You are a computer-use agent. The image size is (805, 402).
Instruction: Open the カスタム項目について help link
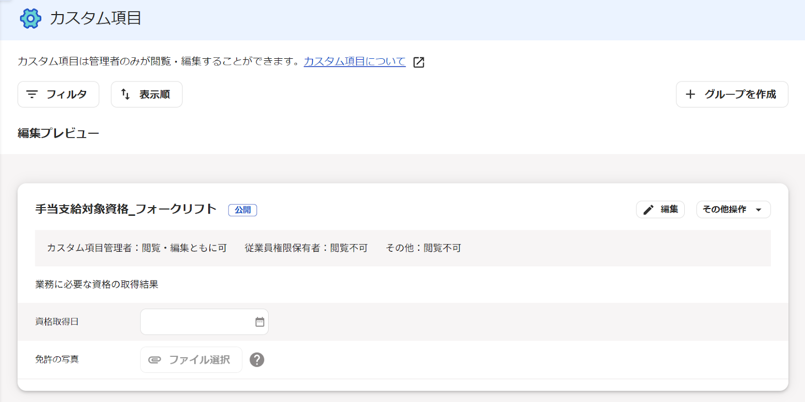[355, 61]
